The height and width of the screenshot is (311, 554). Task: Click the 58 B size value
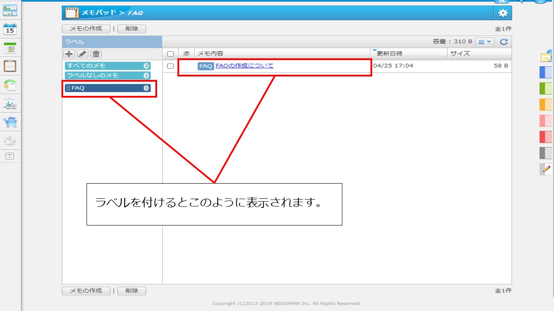click(501, 66)
